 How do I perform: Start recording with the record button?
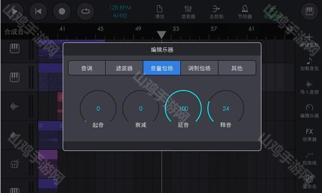[x=62, y=11]
